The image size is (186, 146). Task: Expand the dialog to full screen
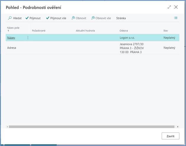169,7
